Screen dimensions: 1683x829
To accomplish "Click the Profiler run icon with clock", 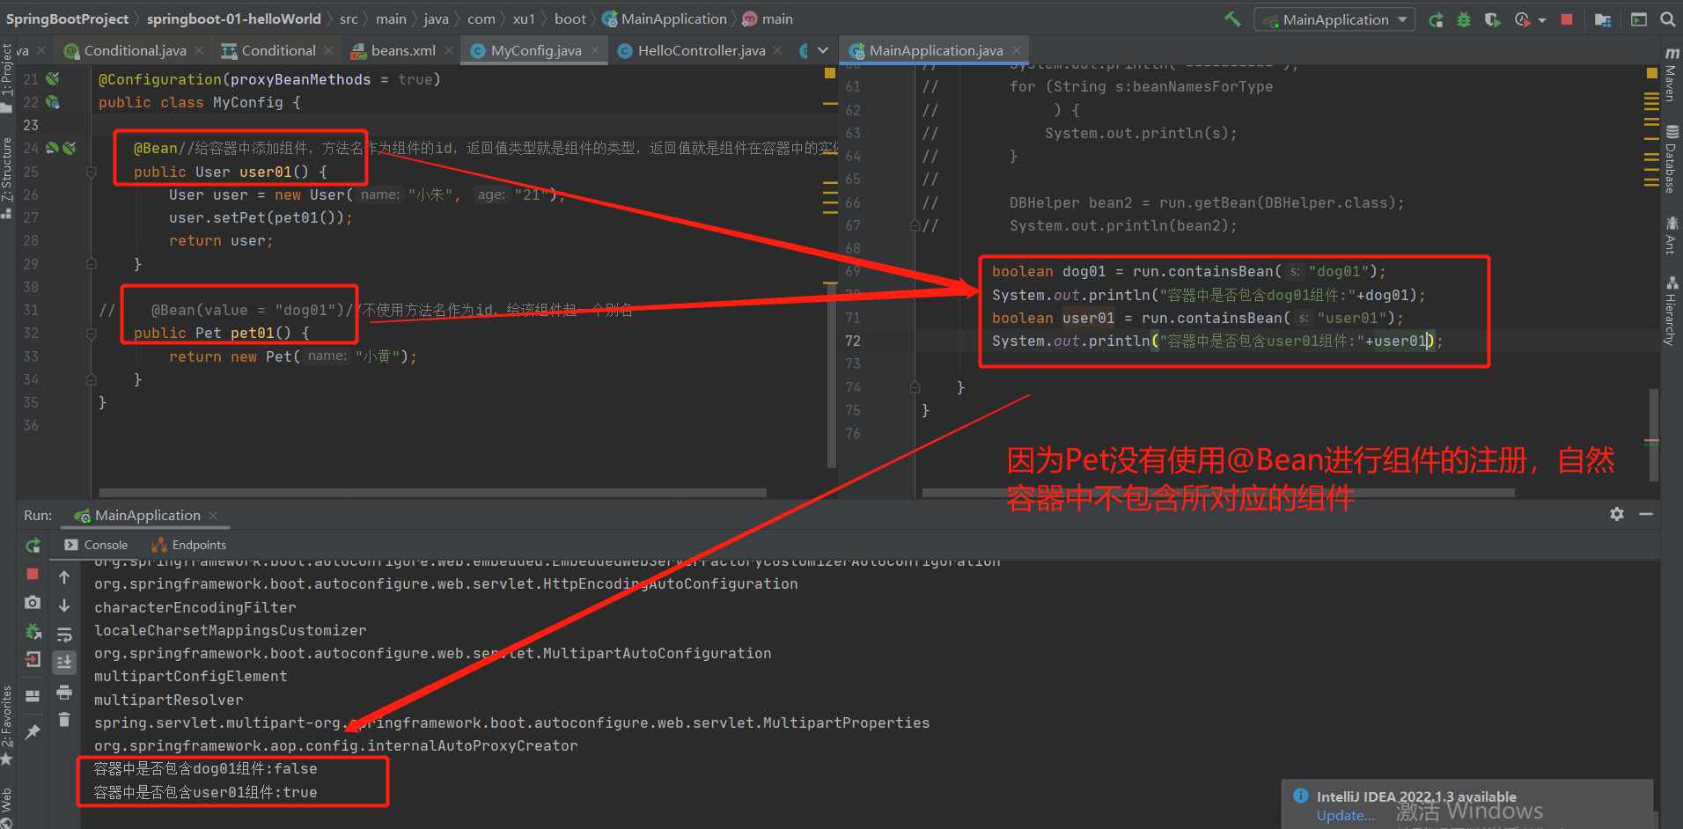I will click(x=1522, y=19).
